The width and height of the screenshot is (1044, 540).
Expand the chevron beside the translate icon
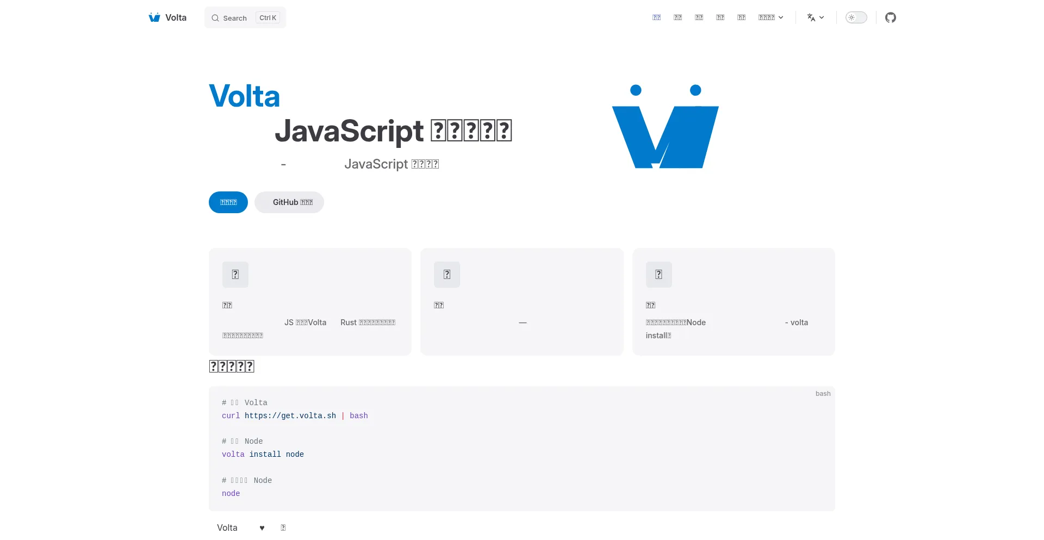822,17
